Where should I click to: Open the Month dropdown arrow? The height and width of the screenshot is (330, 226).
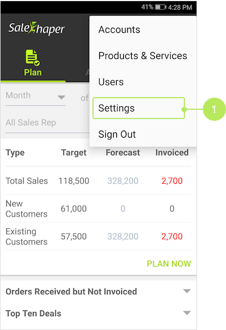[x=61, y=97]
